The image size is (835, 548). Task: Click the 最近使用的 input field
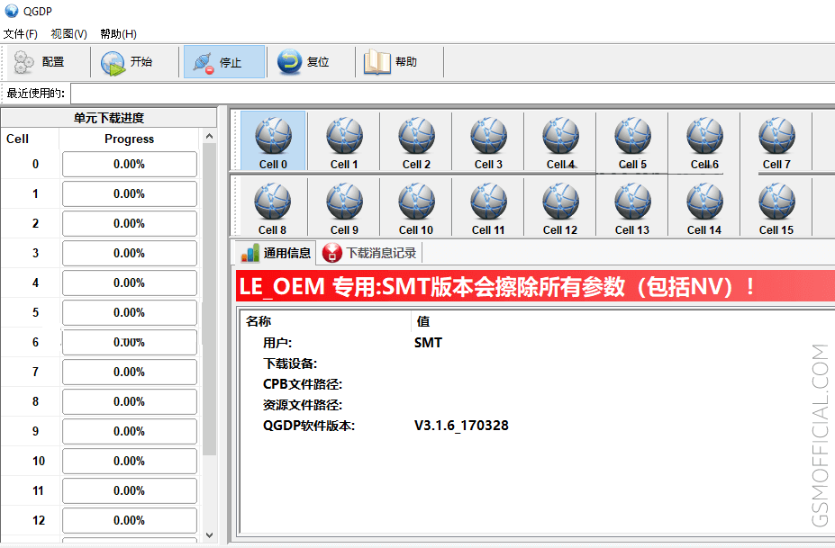(450, 94)
